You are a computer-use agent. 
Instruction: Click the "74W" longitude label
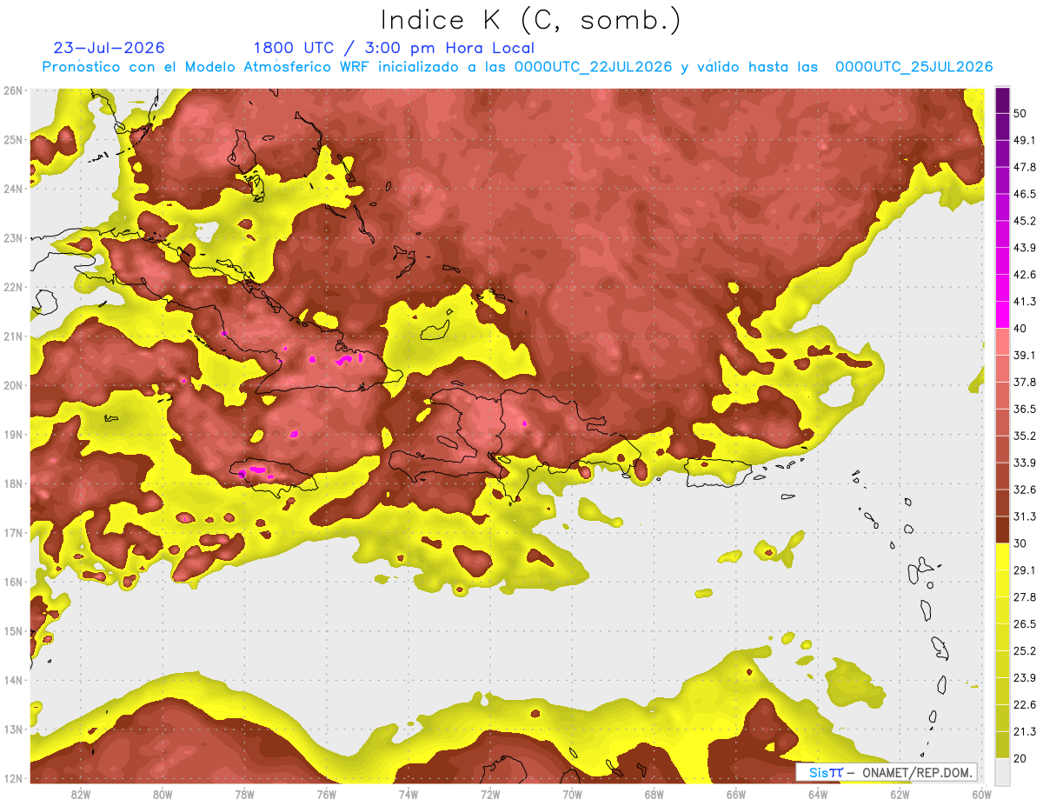click(408, 794)
